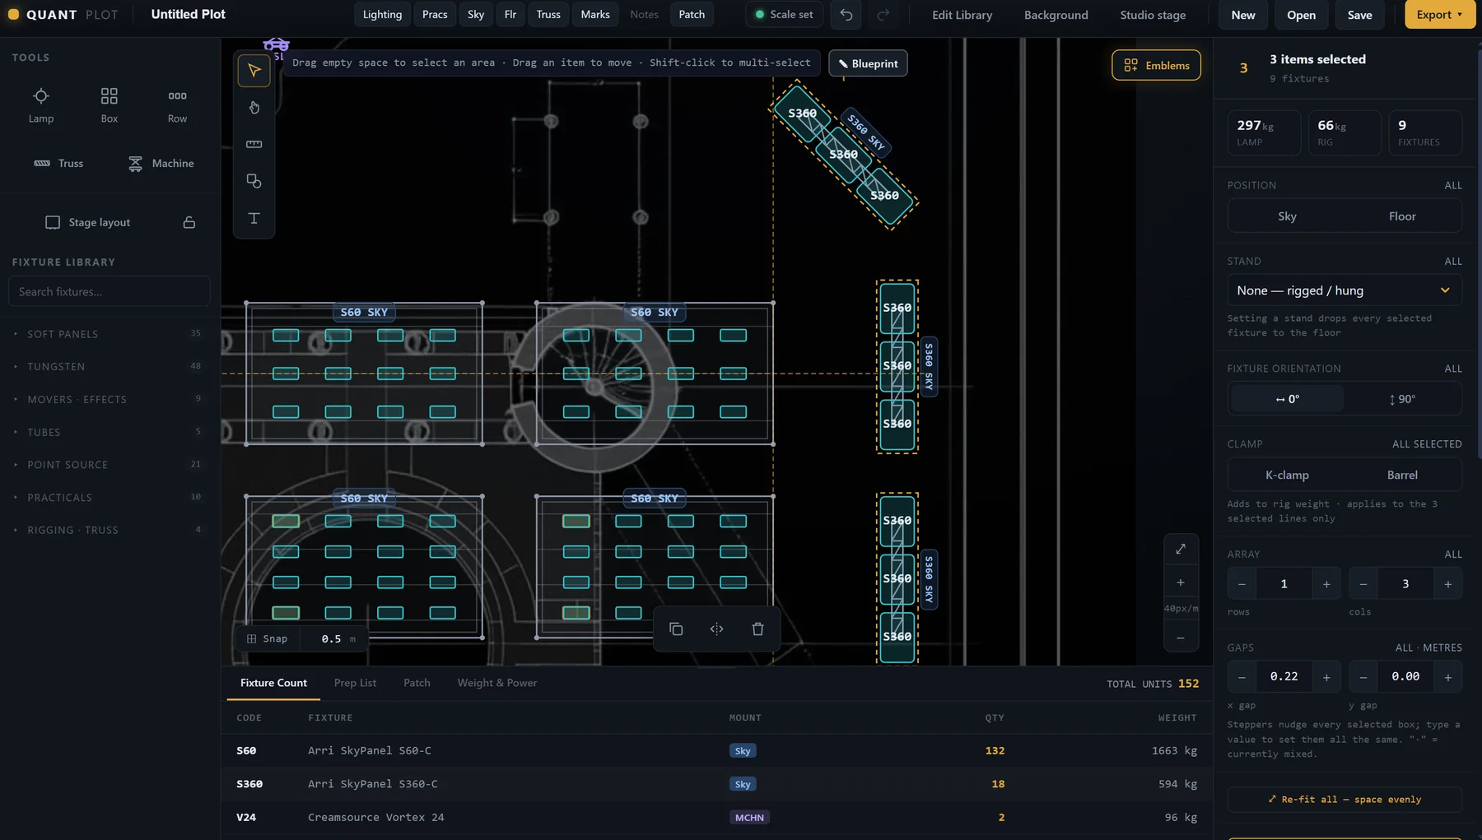Open the Export dropdown

point(1440,15)
